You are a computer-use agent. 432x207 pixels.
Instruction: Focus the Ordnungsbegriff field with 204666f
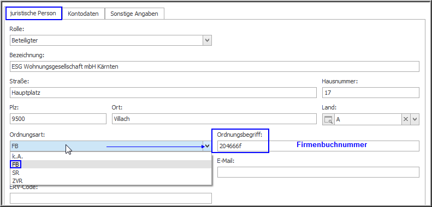(x=318, y=146)
